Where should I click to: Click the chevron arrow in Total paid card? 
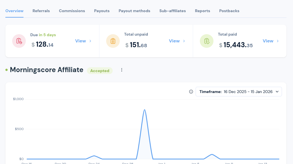(278, 41)
